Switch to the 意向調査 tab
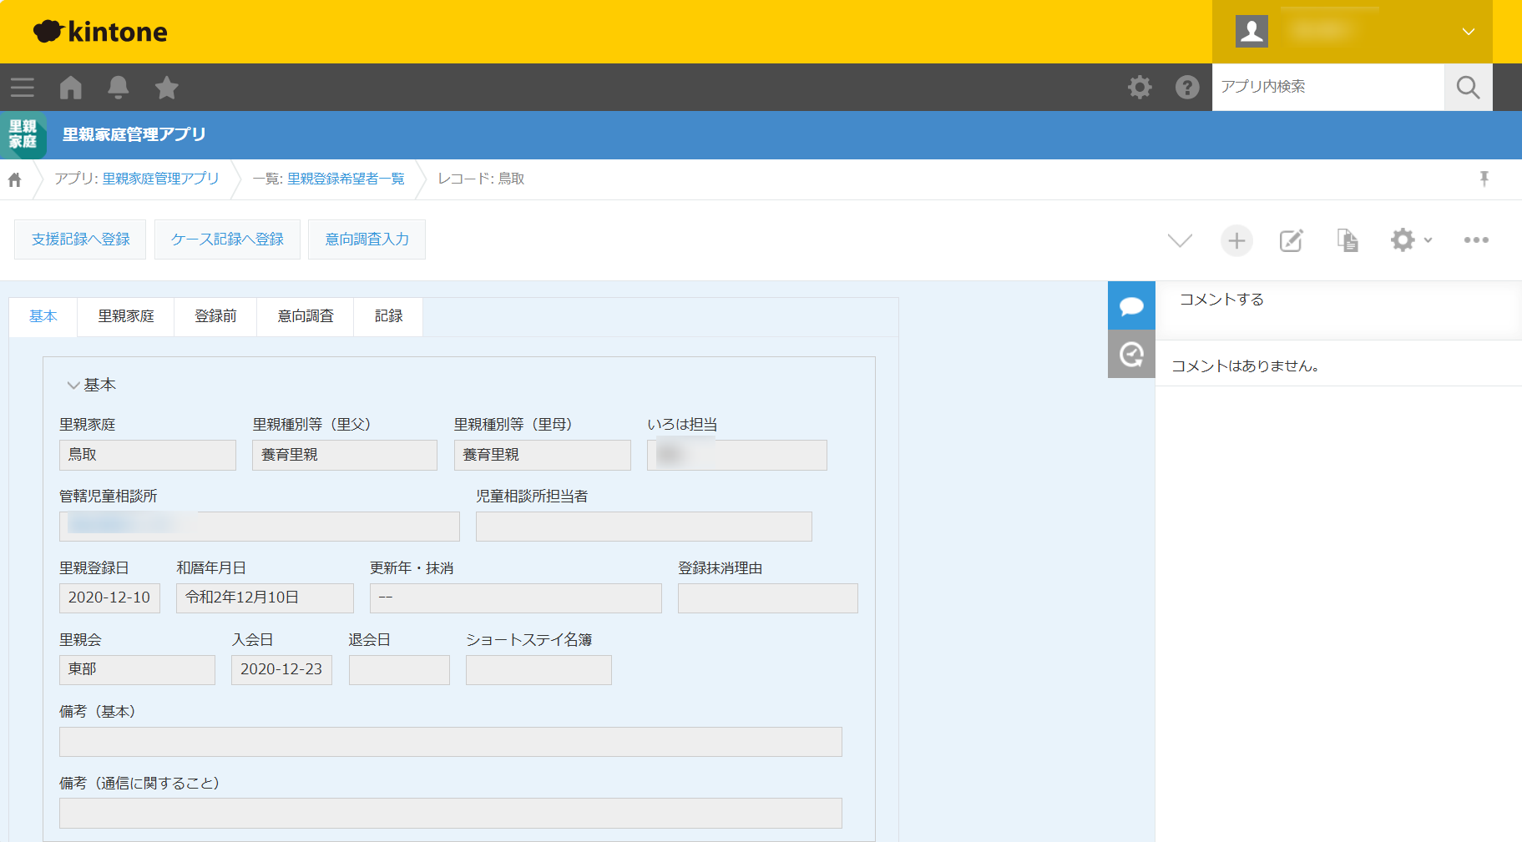 306,316
